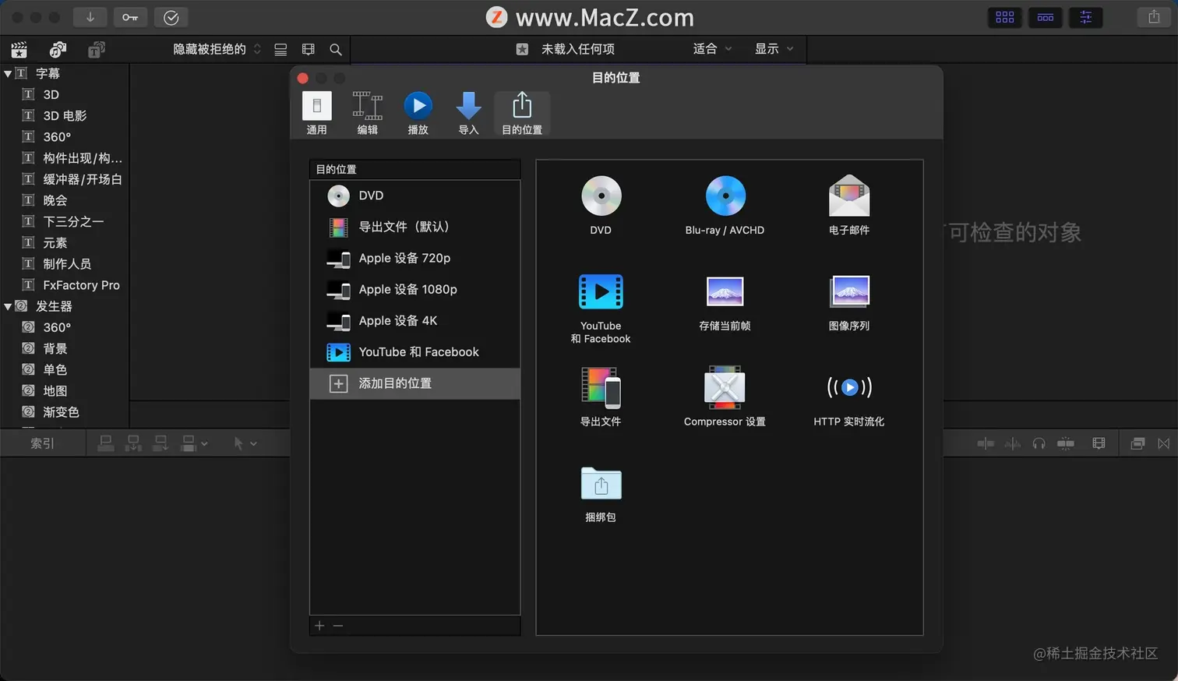This screenshot has width=1178, height=681.
Task: Open the select tool arrow dropdown
Action: pyautogui.click(x=245, y=443)
